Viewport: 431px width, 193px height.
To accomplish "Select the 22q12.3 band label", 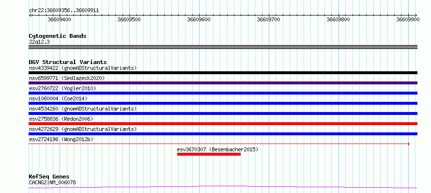I will point(39,42).
